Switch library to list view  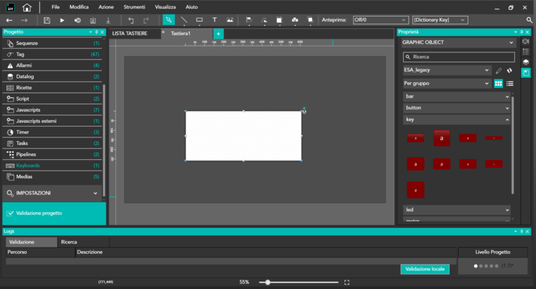click(510, 84)
